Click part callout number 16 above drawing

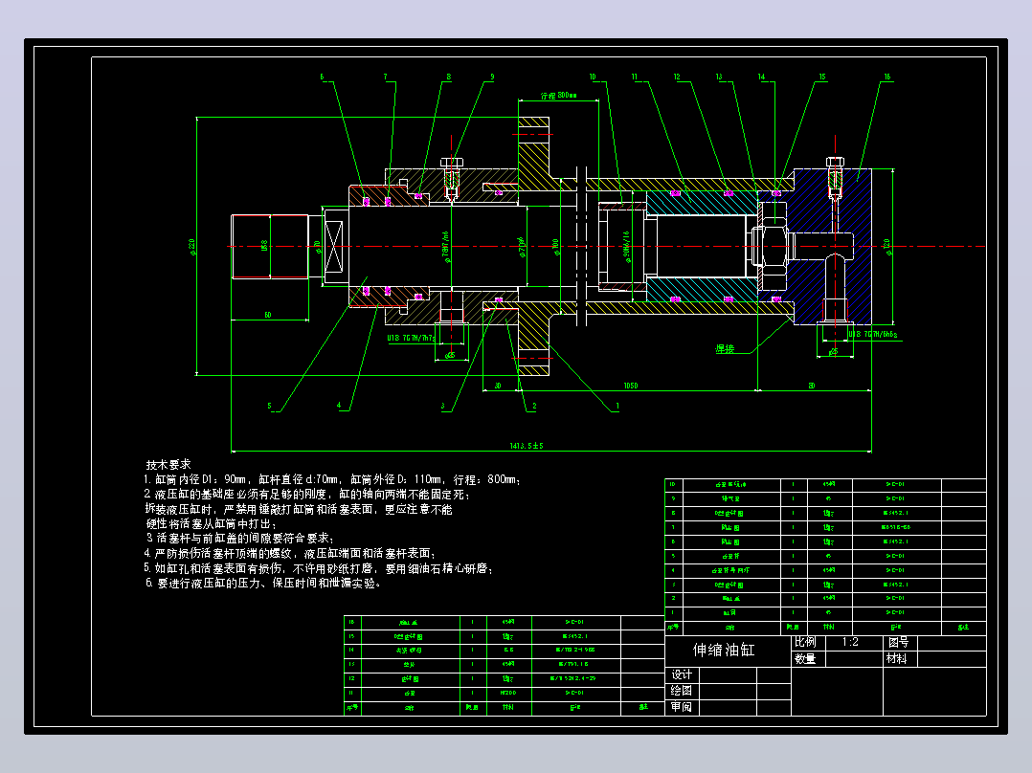point(887,77)
